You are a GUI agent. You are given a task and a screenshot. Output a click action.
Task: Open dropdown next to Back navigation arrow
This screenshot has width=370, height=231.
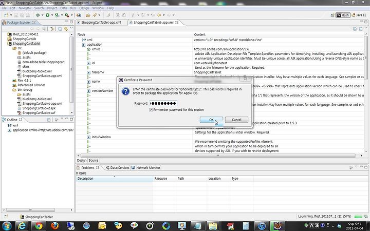click(x=163, y=15)
